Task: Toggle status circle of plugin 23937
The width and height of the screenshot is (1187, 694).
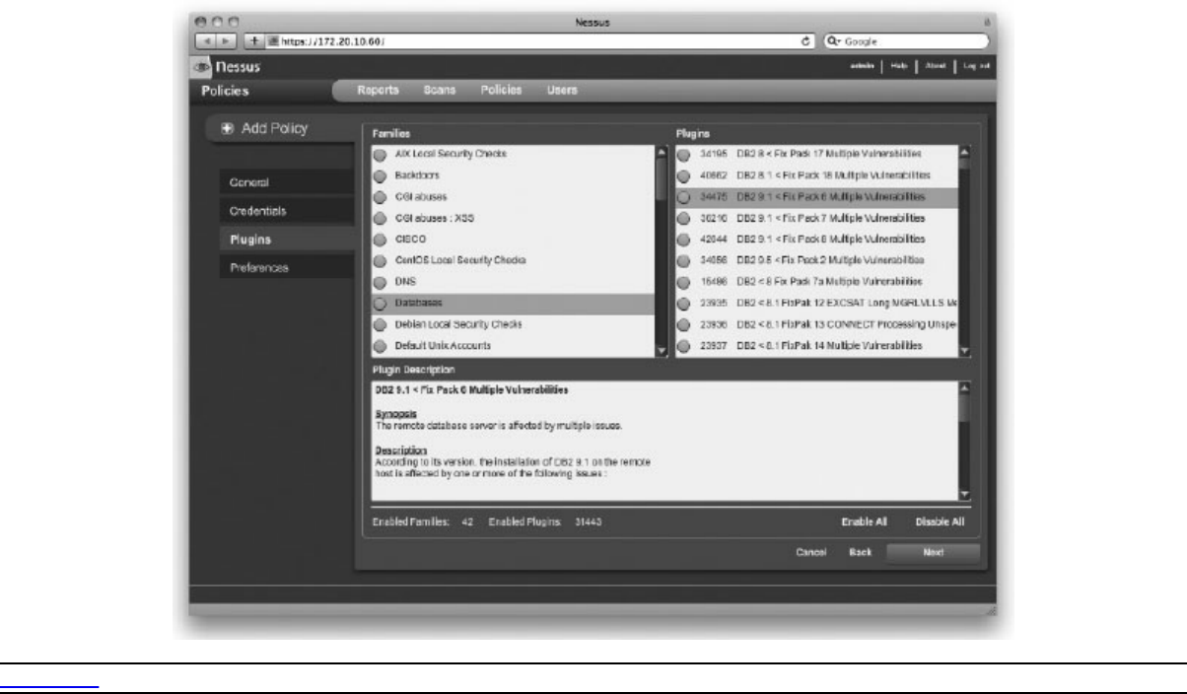Action: tap(684, 346)
